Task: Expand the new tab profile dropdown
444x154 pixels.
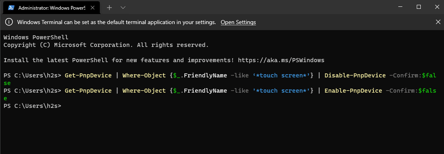Action: 123,8
